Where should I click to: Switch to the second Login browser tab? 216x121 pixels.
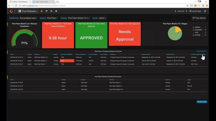[x=43, y=2]
